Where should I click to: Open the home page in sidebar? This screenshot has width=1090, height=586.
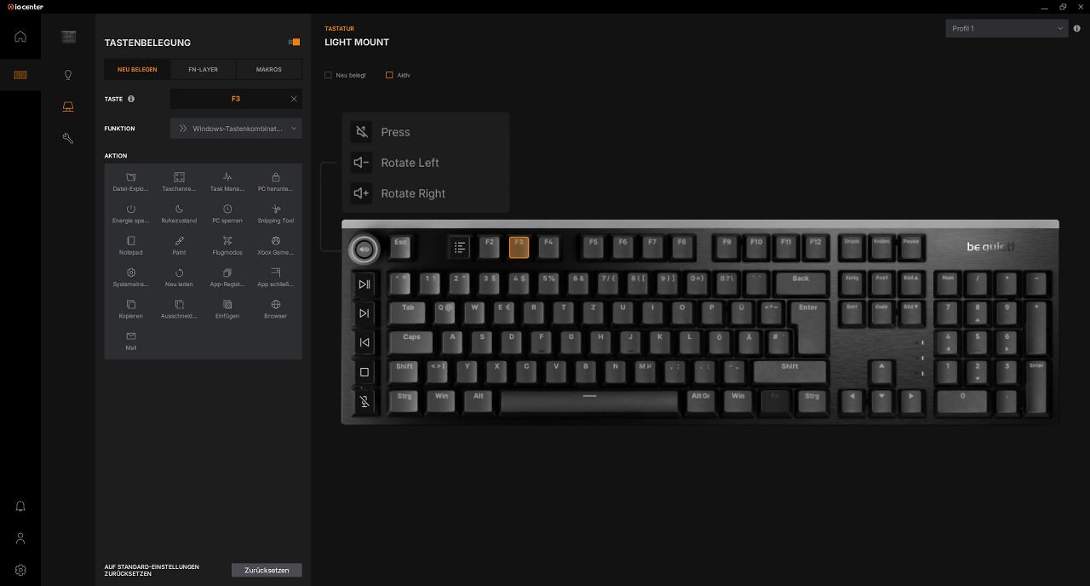point(20,37)
